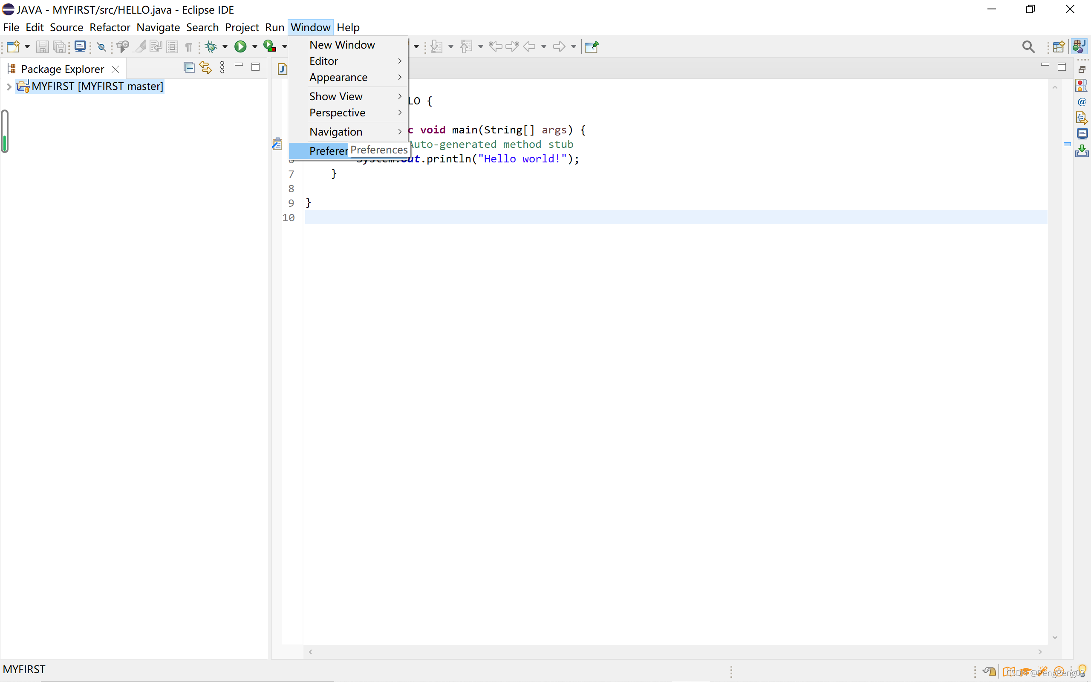Screen dimensions: 1091x682
Task: Click the magnifier search icon at top right
Action: pos(1028,46)
